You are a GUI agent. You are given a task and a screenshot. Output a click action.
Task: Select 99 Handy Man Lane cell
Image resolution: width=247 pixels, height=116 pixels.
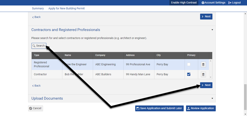point(139,74)
